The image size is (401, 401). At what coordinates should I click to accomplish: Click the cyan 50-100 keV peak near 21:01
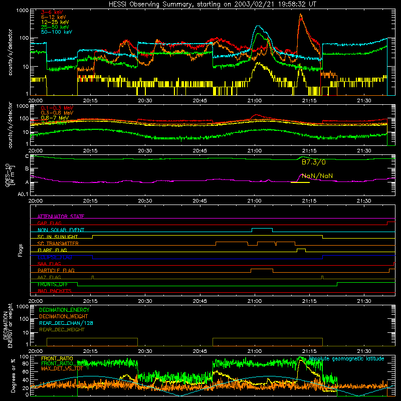coord(258,27)
